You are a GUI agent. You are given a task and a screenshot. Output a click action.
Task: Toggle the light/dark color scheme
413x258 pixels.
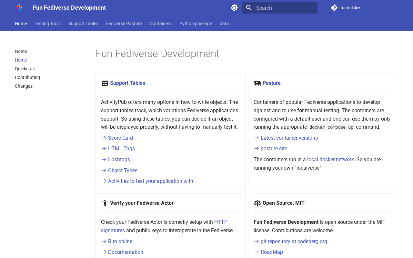(234, 8)
